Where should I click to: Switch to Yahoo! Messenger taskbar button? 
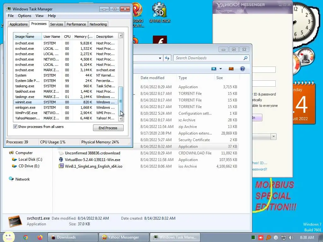(124, 237)
